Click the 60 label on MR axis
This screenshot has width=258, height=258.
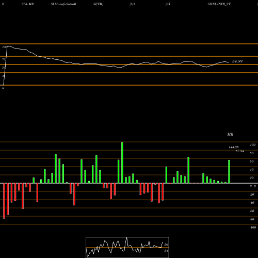pyautogui.click(x=251, y=162)
